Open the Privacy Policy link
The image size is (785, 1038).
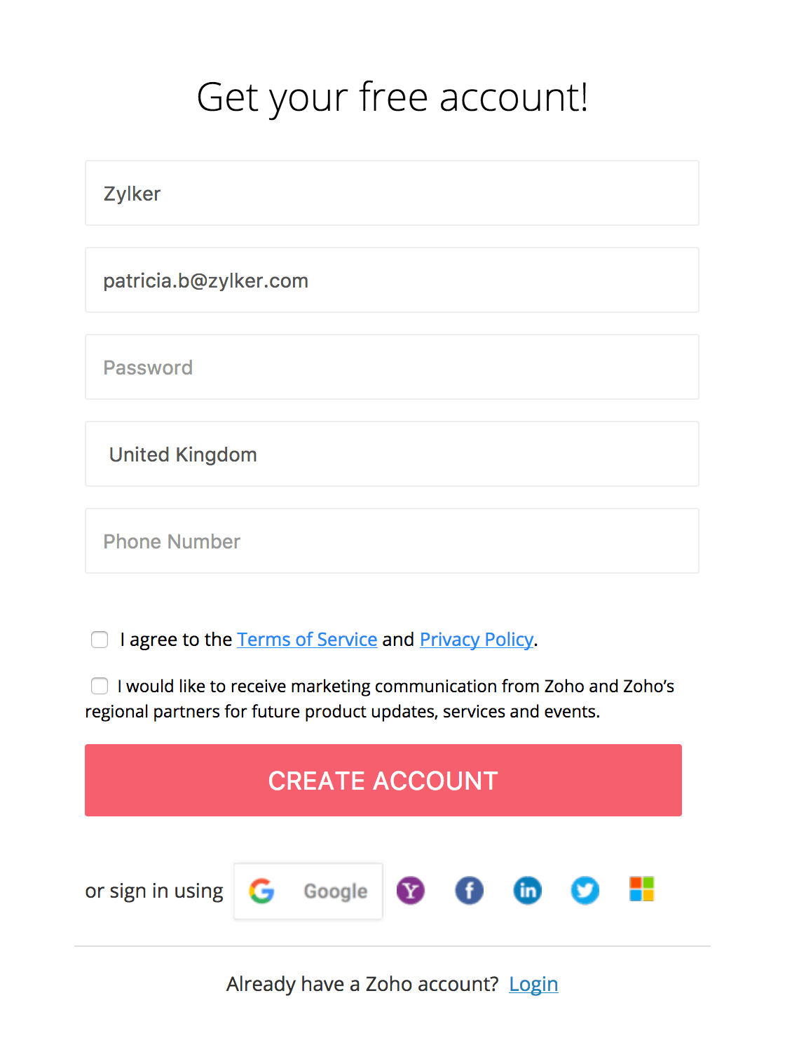pyautogui.click(x=477, y=640)
